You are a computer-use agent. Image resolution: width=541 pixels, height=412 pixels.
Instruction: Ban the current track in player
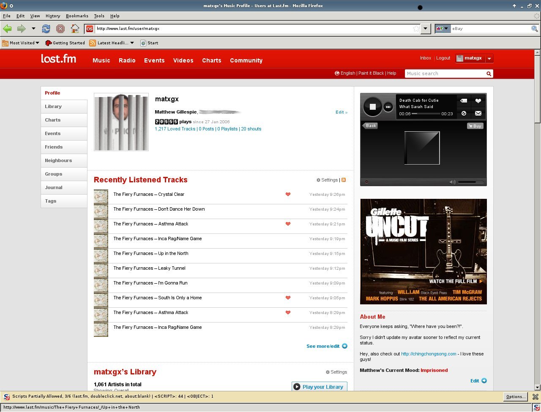[x=464, y=113]
